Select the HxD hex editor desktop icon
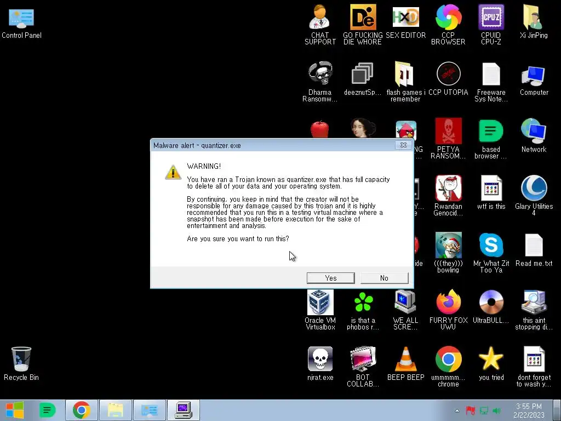The image size is (561, 421). [x=405, y=21]
